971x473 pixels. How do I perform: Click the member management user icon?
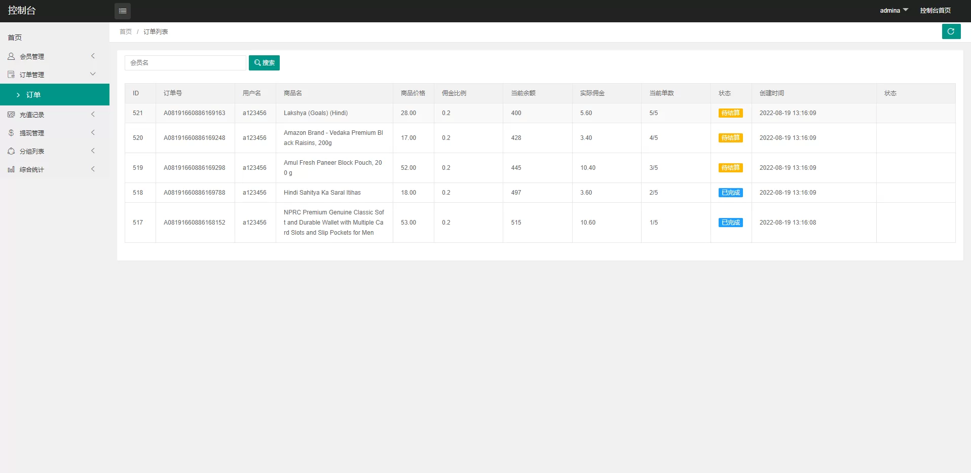[x=11, y=56]
